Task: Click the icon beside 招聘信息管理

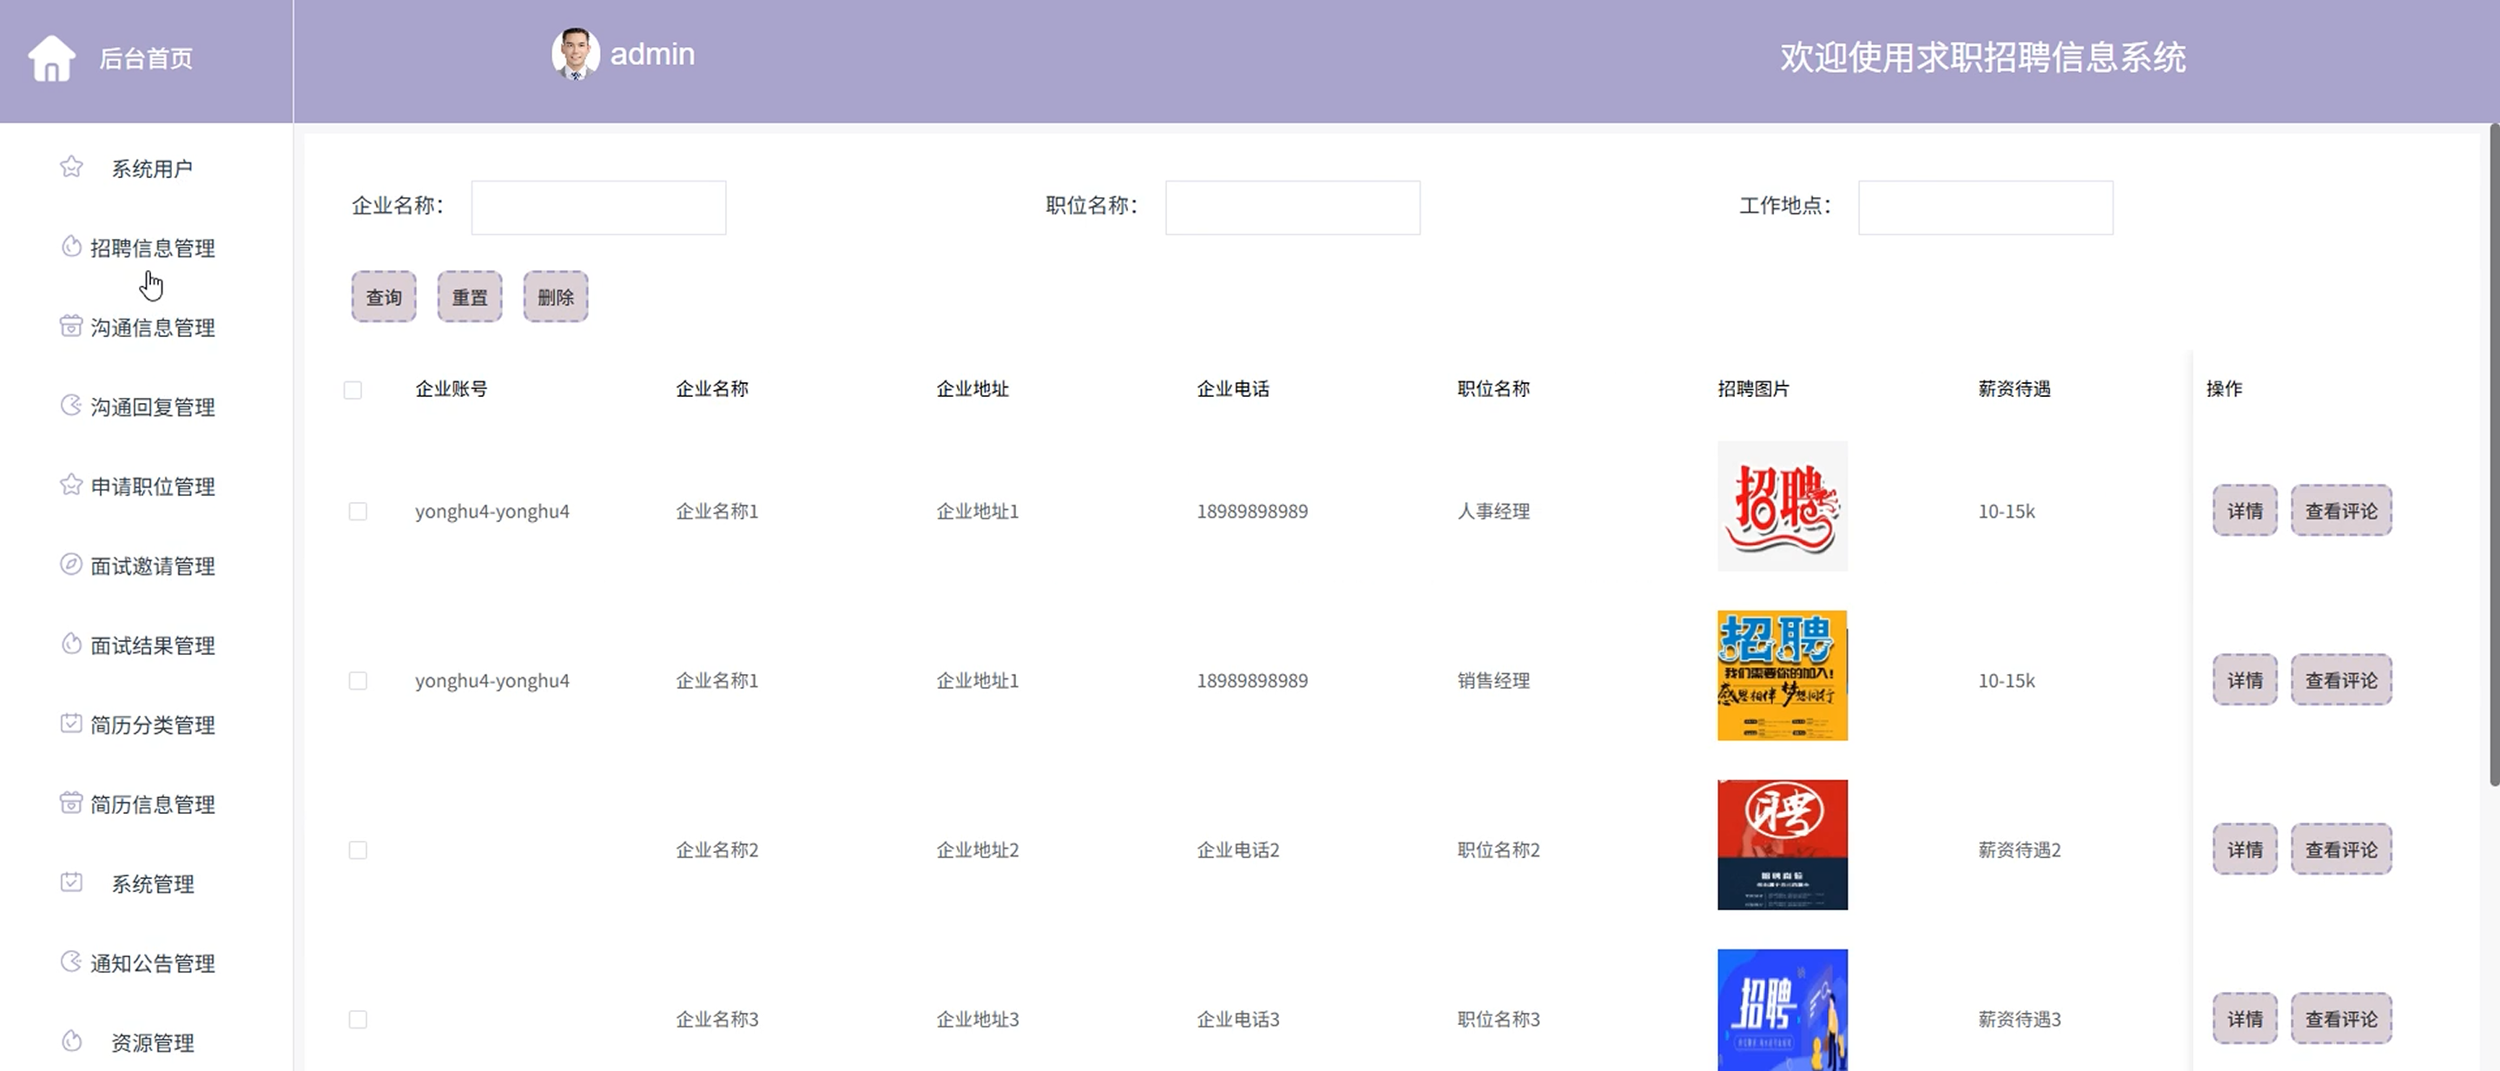Action: click(x=71, y=247)
